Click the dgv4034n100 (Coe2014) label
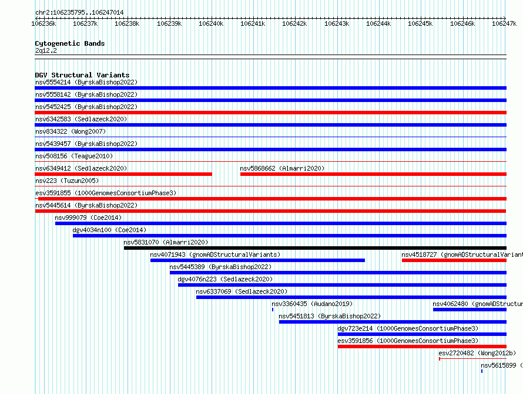 (x=109, y=230)
